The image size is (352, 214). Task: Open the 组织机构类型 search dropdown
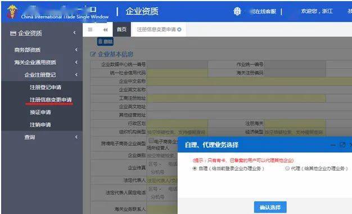tap(177, 132)
